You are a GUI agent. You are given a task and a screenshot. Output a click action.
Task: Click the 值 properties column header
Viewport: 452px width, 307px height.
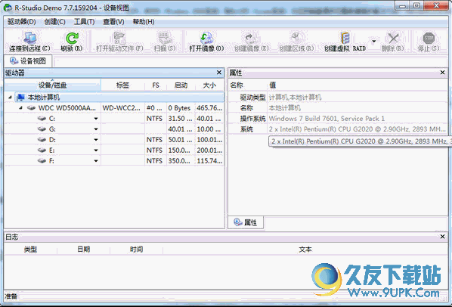tap(358, 85)
